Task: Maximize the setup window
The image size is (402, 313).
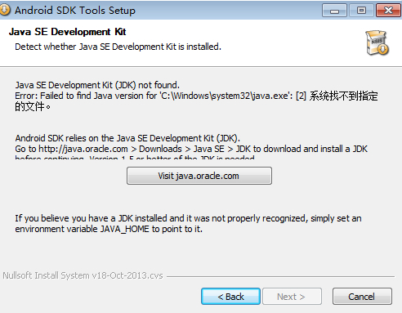Action: (x=361, y=11)
